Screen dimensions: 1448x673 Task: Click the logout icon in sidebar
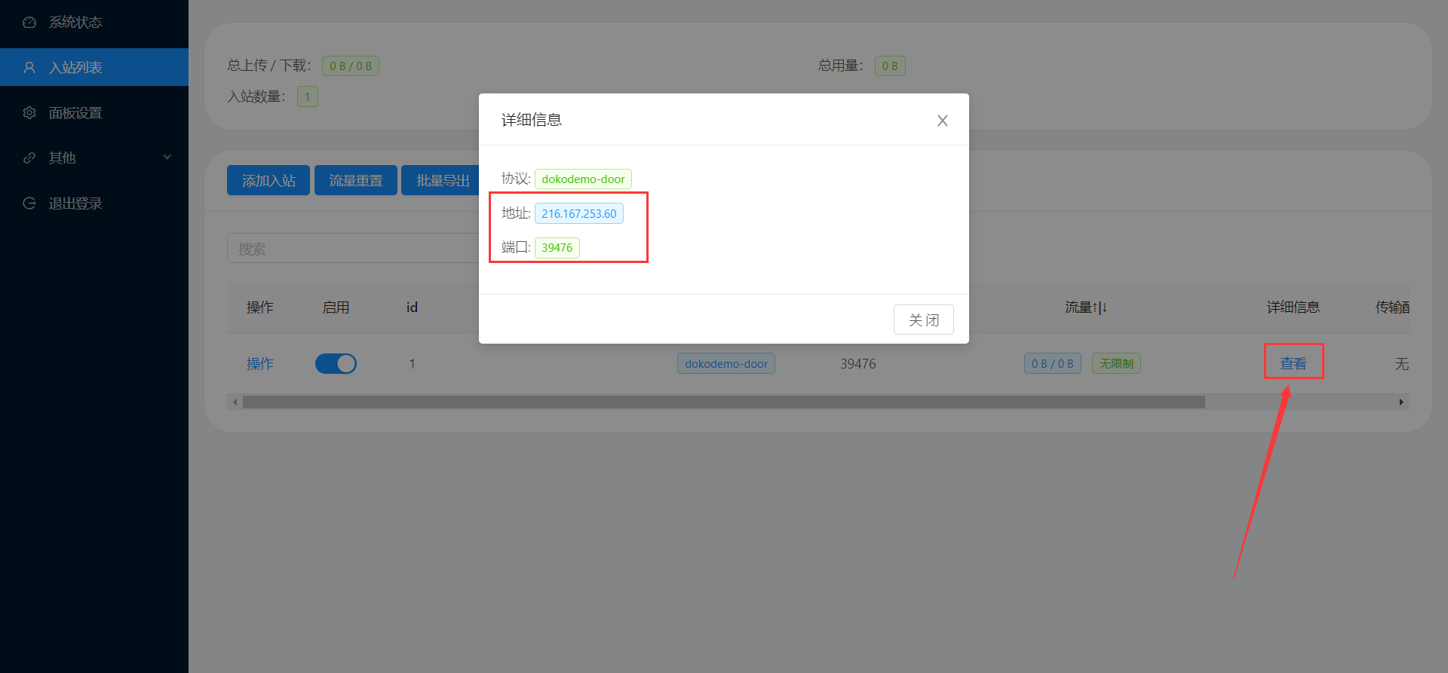(29, 203)
